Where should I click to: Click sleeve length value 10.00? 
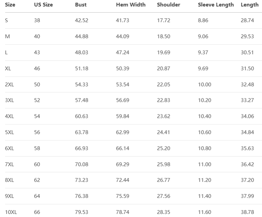pos(205,84)
